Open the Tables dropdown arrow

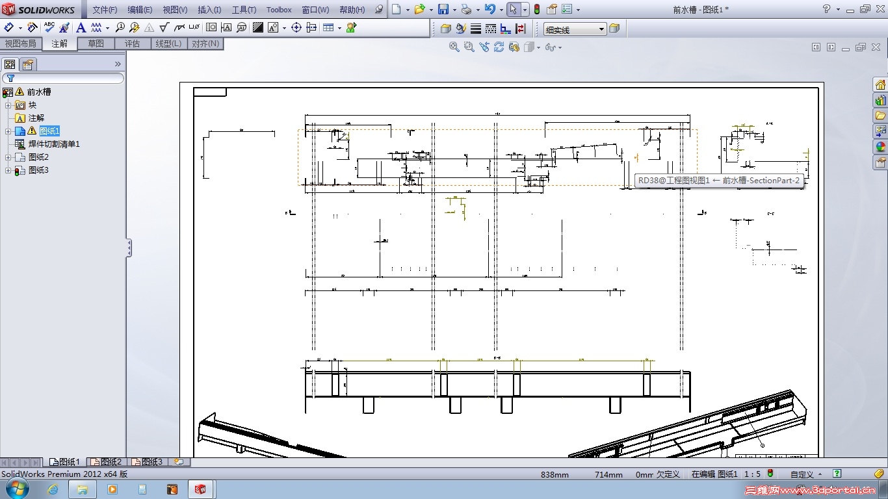(339, 28)
